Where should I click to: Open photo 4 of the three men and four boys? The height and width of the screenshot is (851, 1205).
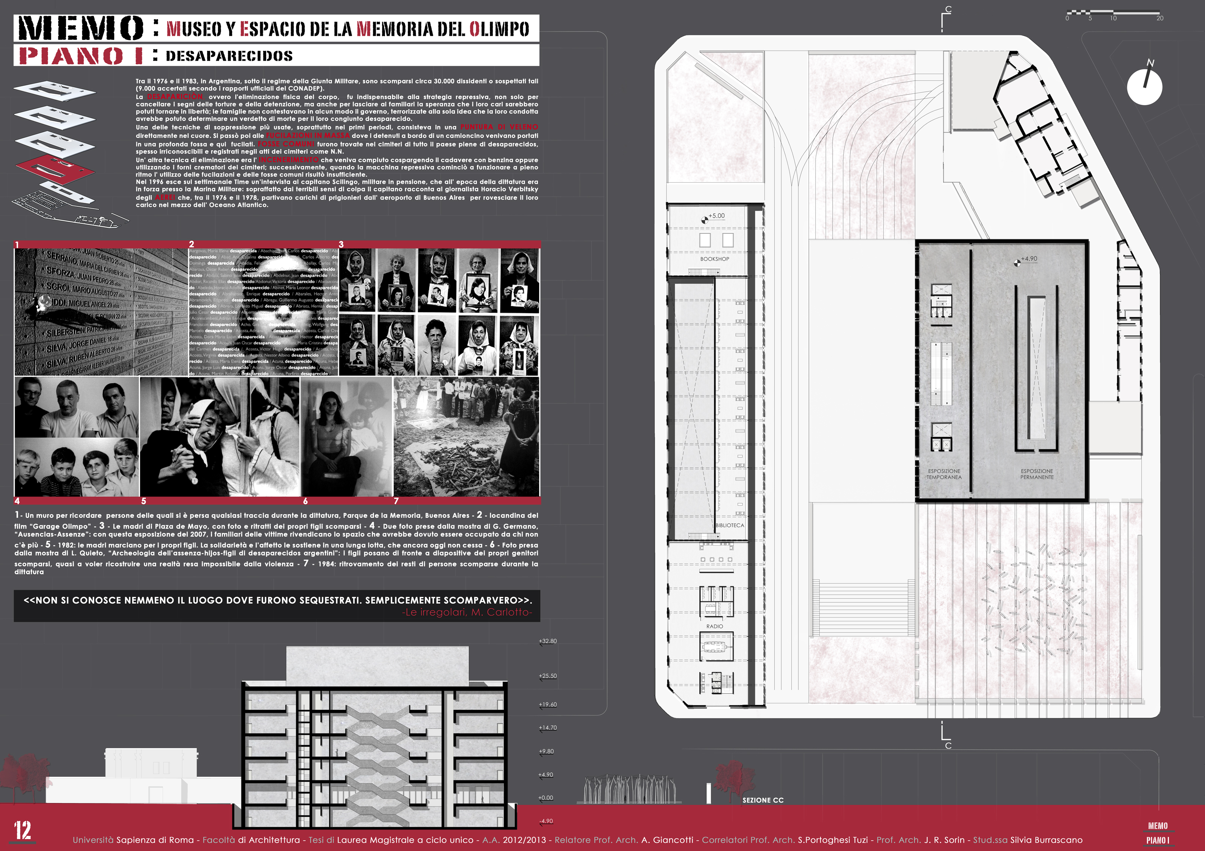pyautogui.click(x=76, y=436)
